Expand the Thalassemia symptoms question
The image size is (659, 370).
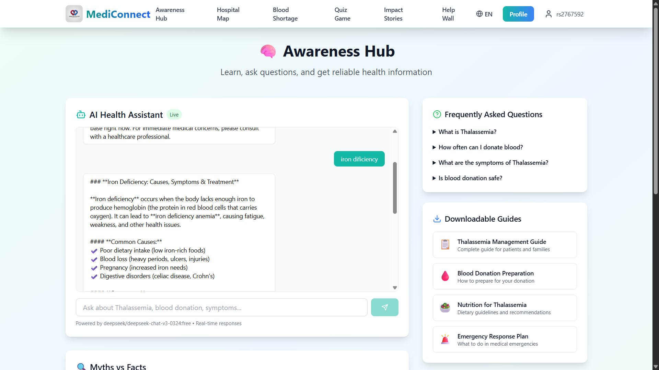[x=493, y=163]
